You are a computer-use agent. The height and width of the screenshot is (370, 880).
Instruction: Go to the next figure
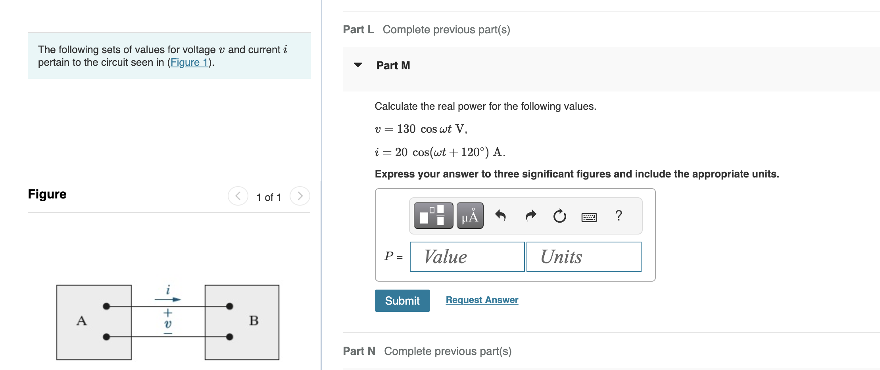click(300, 196)
